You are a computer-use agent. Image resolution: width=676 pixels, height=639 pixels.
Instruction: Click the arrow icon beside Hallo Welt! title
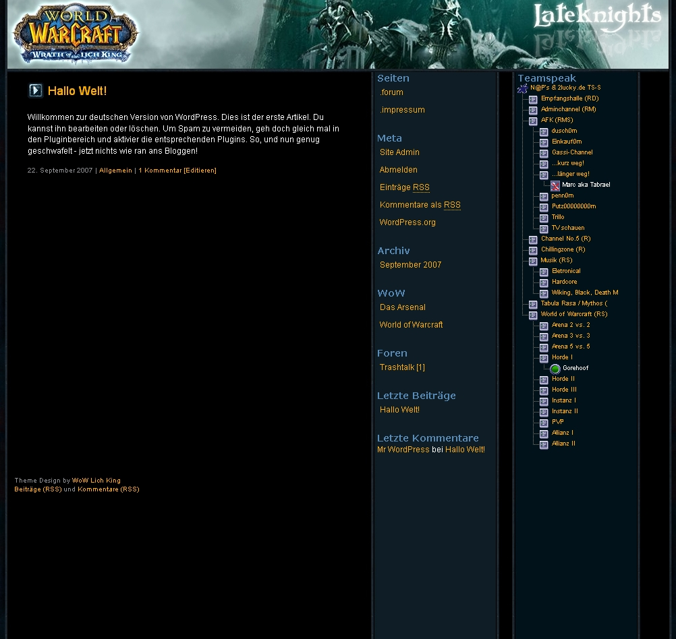point(36,90)
